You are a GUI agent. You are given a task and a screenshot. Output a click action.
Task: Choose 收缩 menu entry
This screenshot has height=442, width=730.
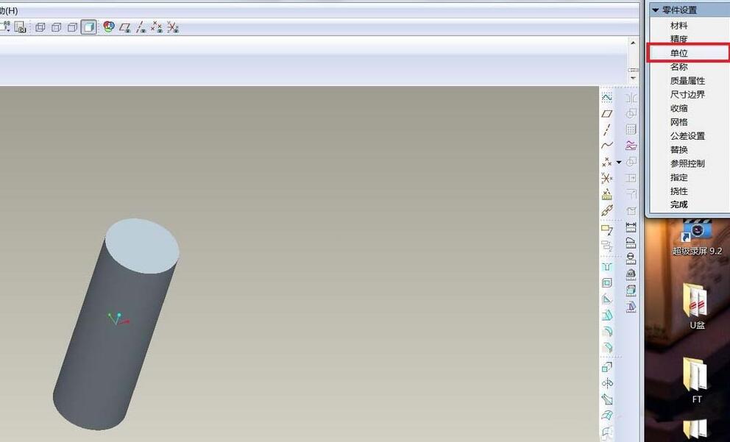pyautogui.click(x=678, y=108)
